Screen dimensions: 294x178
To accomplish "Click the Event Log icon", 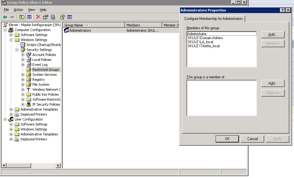I will (x=29, y=65).
